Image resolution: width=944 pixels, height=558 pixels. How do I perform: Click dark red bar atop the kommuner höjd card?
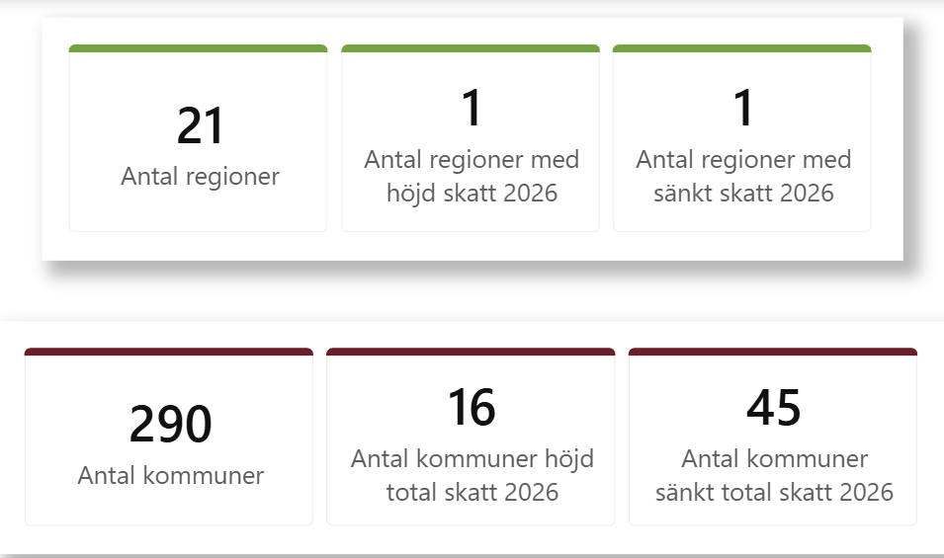(471, 352)
